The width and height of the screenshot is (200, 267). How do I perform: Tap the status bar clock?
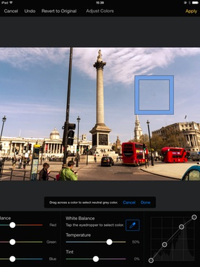point(100,3)
